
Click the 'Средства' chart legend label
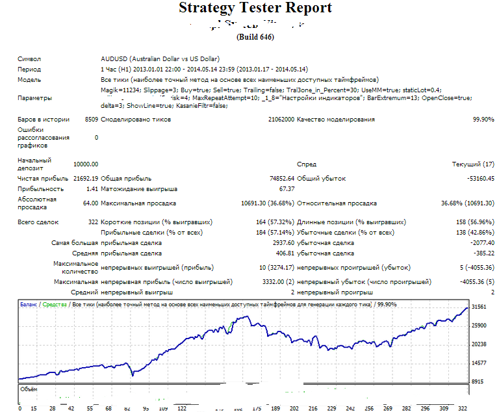click(x=55, y=304)
